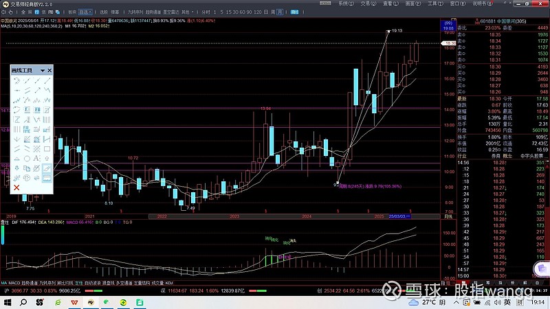Select the text annotation A tool
This screenshot has width=550, height=309.
pos(37,159)
